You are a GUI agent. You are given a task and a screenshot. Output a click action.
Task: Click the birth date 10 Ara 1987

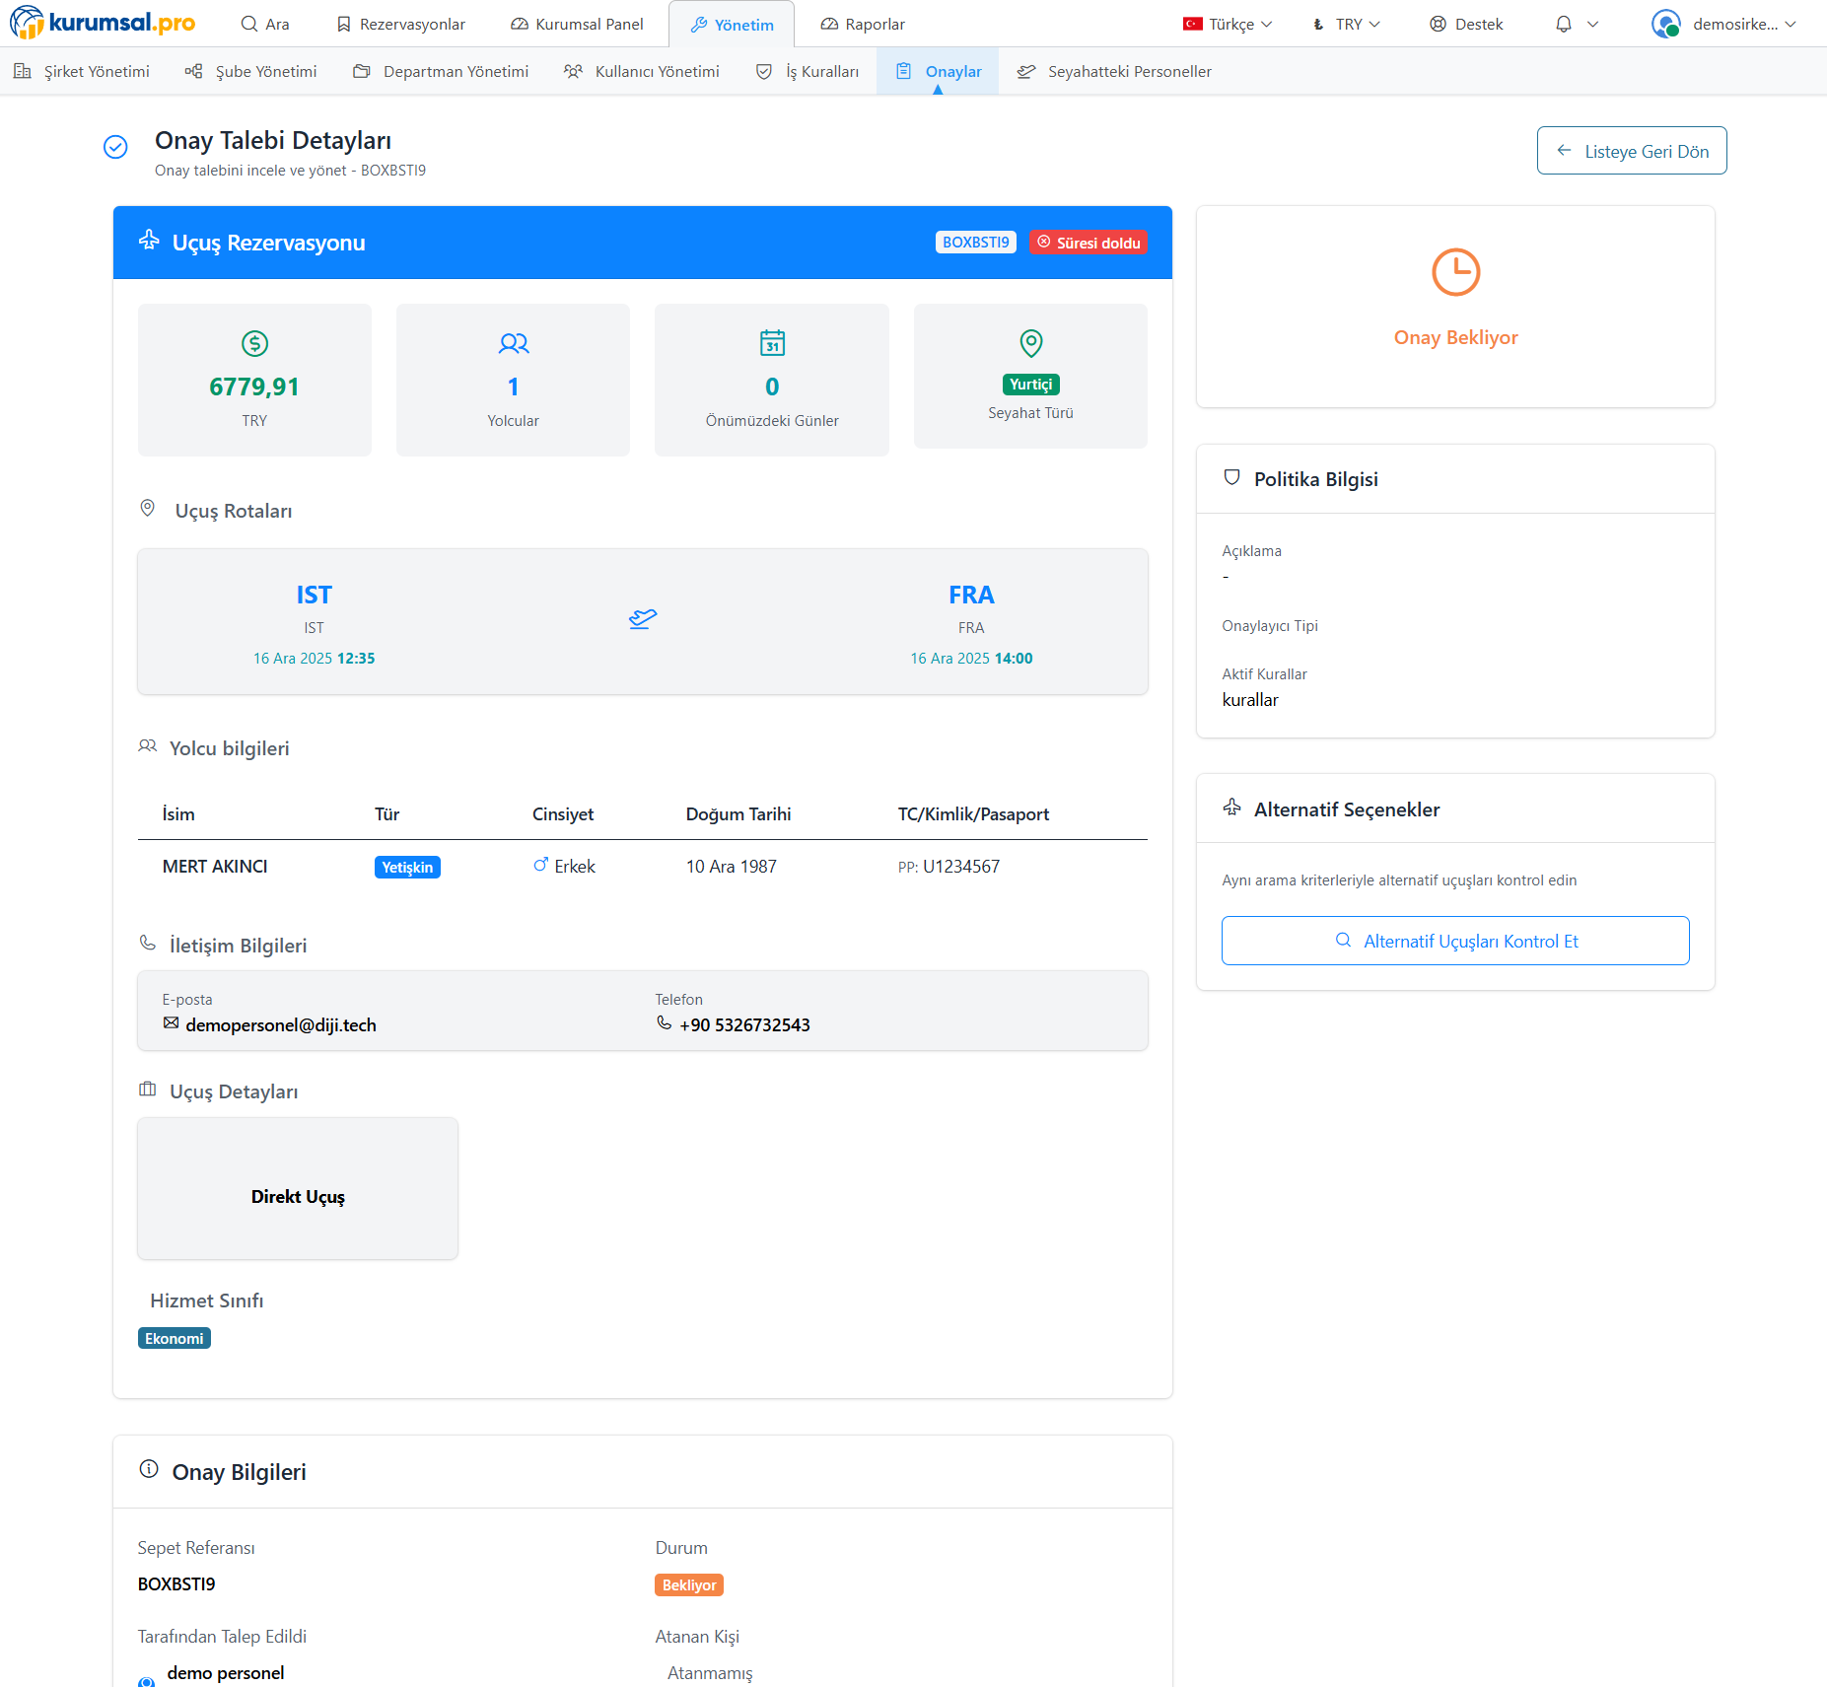click(x=732, y=867)
